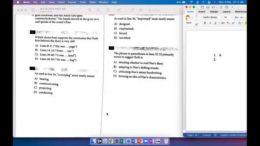
Task: Open Microsoft OneNote from the Dock
Action: (x=152, y=141)
